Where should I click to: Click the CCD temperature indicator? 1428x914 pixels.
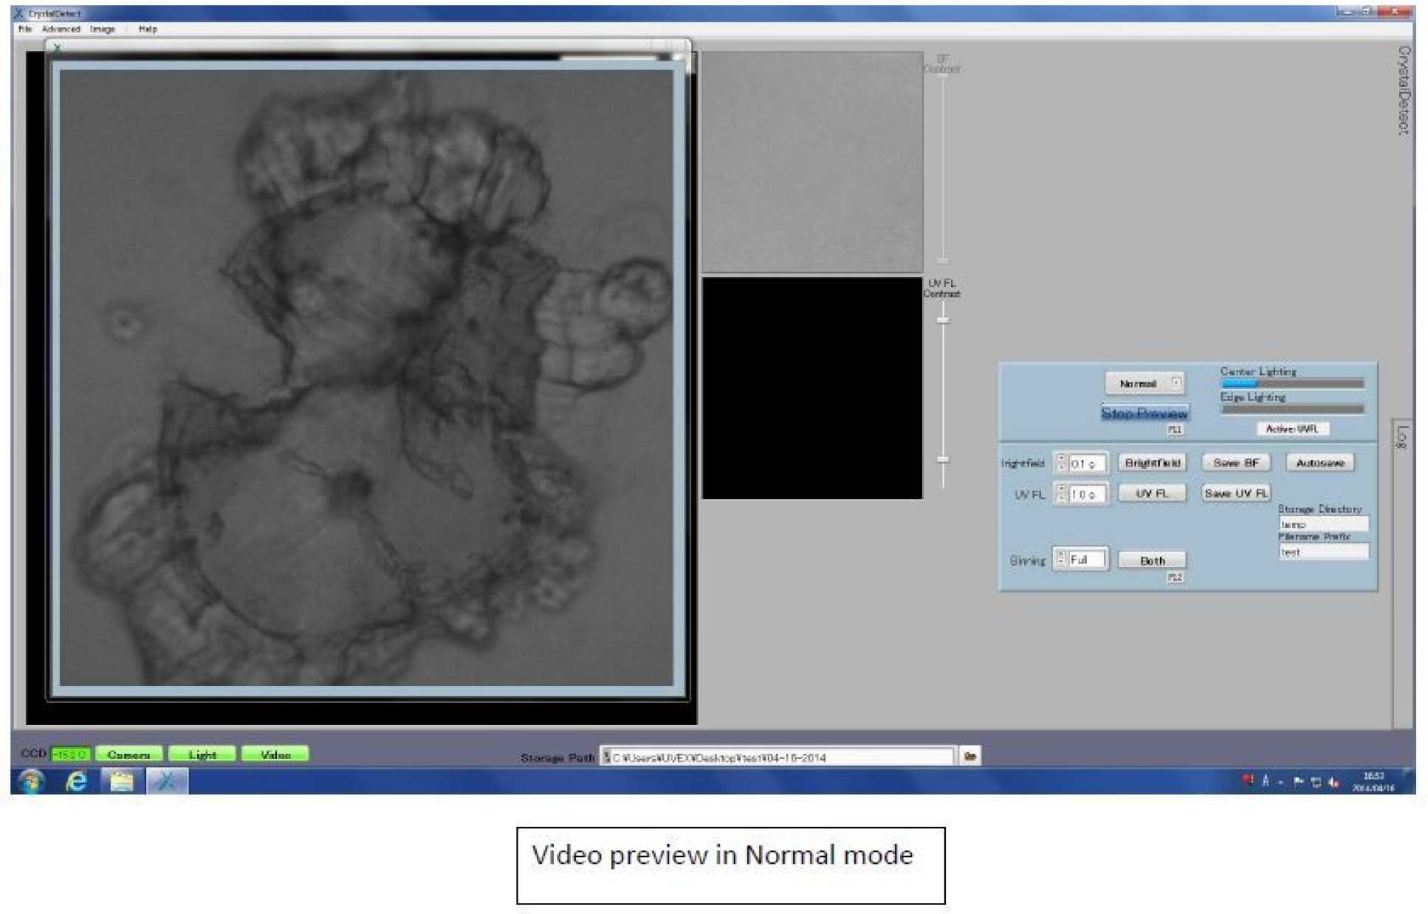tap(70, 755)
